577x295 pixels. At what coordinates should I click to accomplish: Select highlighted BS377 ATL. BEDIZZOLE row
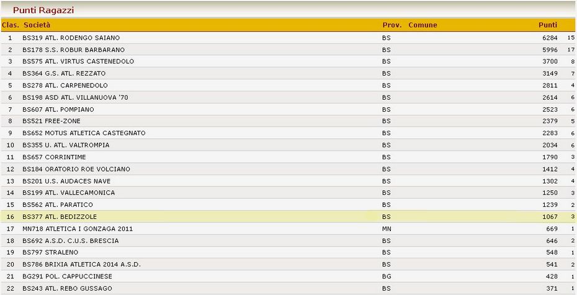[x=288, y=217]
